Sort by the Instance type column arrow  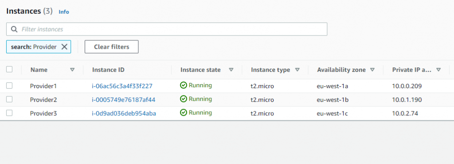297,70
